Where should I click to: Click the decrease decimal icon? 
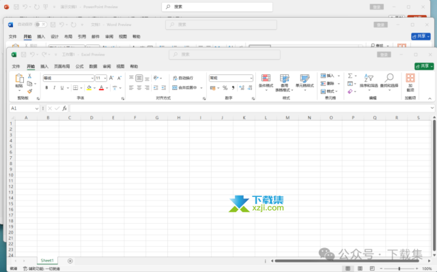(250, 88)
